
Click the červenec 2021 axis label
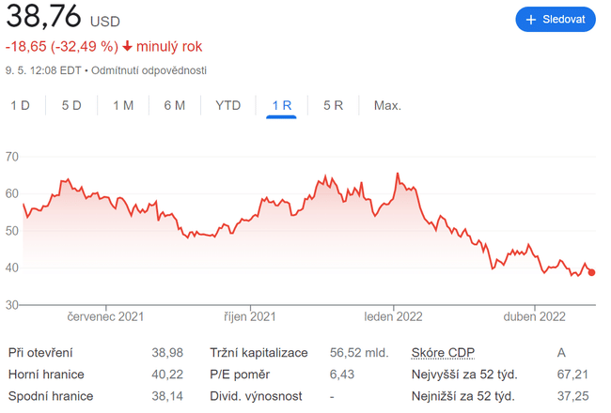click(106, 317)
